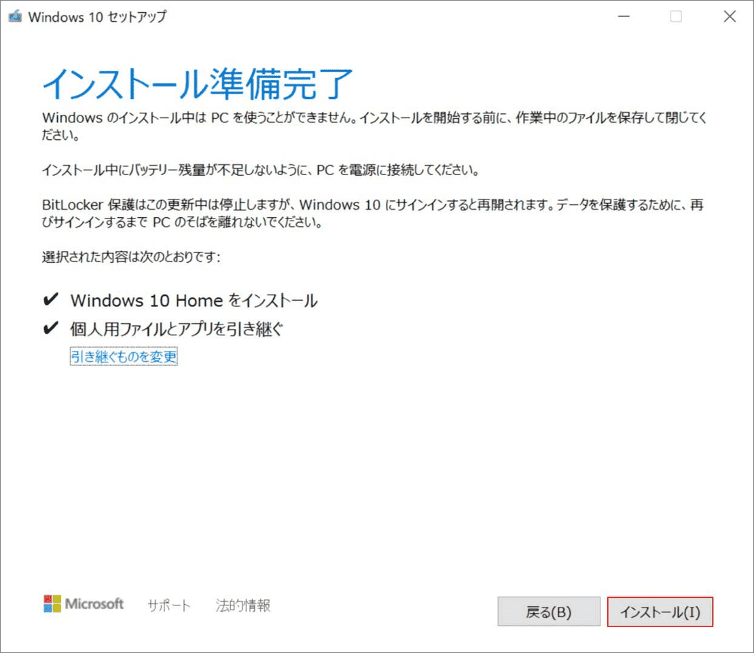Screen dimensions: 754x653
Task: Open the 引き継ぐものを変更 link
Action: 124,356
